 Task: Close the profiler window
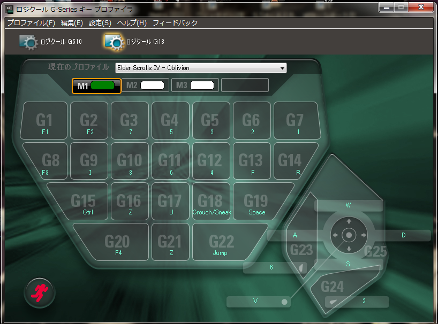point(421,7)
